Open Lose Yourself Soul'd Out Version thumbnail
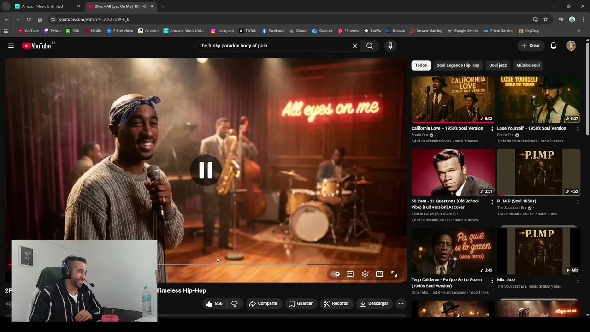 pos(538,99)
